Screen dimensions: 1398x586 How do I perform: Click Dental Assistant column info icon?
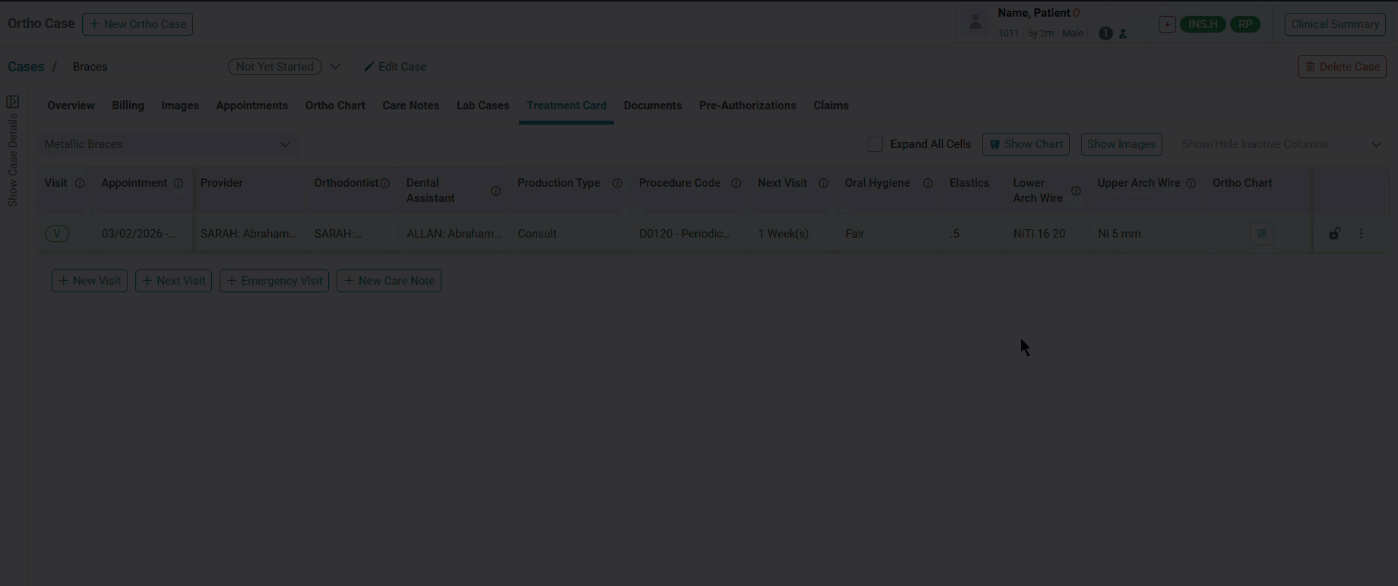click(495, 191)
